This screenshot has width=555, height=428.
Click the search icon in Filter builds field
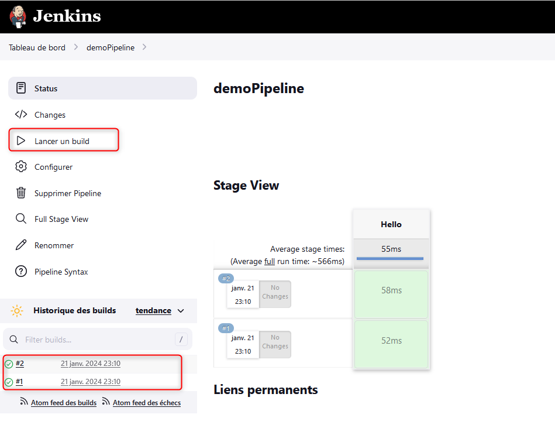click(14, 340)
